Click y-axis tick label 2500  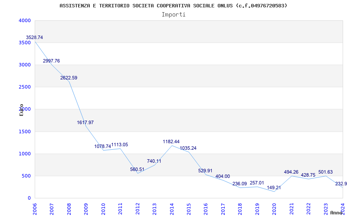click(25, 87)
